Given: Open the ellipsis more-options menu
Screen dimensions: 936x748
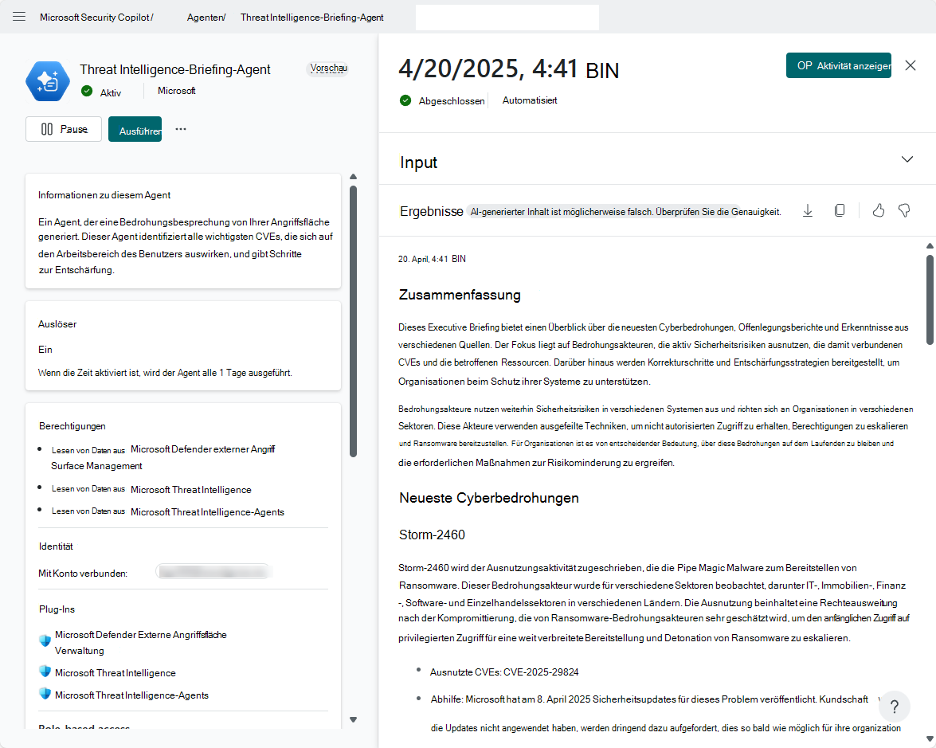Looking at the screenshot, I should point(181,128).
